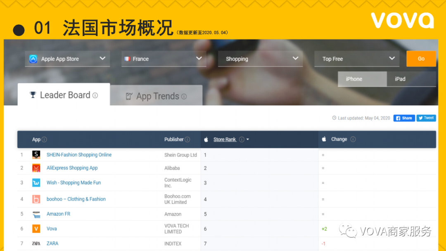Click the boohoo app icon
This screenshot has width=446, height=251.
(x=36, y=199)
